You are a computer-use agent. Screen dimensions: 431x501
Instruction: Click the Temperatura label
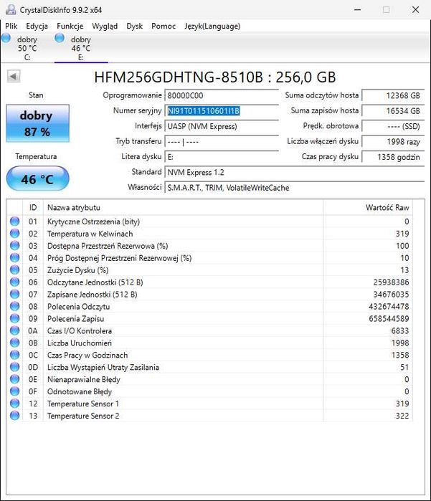tap(36, 156)
